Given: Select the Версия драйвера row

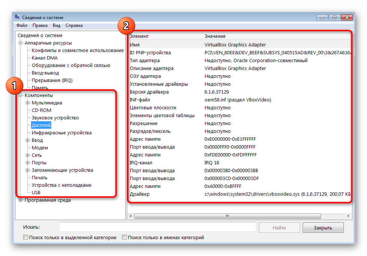Looking at the screenshot, I should [x=240, y=92].
